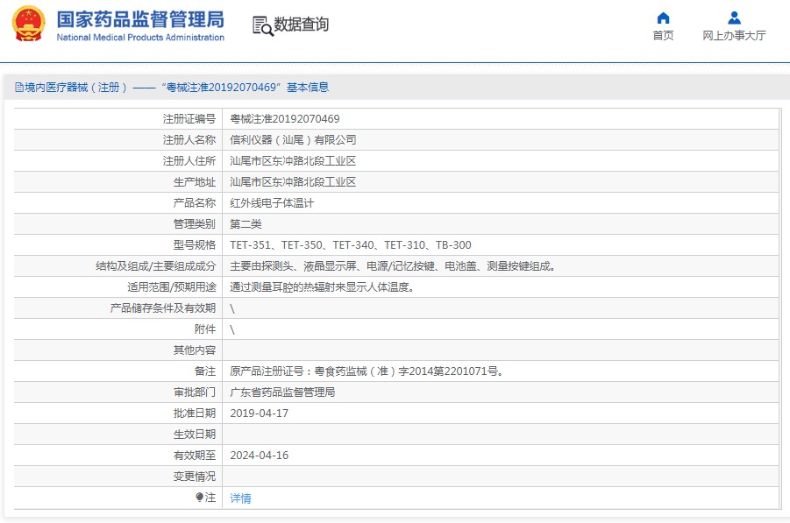
Task: Open the 网上办事大厅 user icon
Action: pyautogui.click(x=734, y=18)
